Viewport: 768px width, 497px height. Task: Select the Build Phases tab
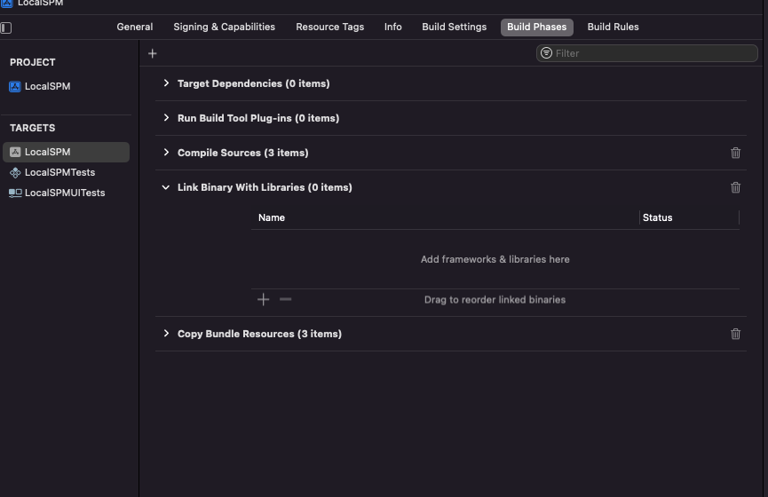tap(537, 27)
